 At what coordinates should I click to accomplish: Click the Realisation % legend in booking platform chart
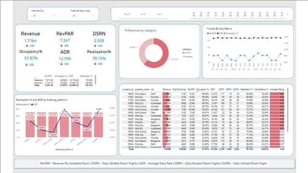click(x=23, y=104)
